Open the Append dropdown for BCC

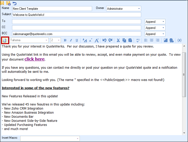pos(163,34)
